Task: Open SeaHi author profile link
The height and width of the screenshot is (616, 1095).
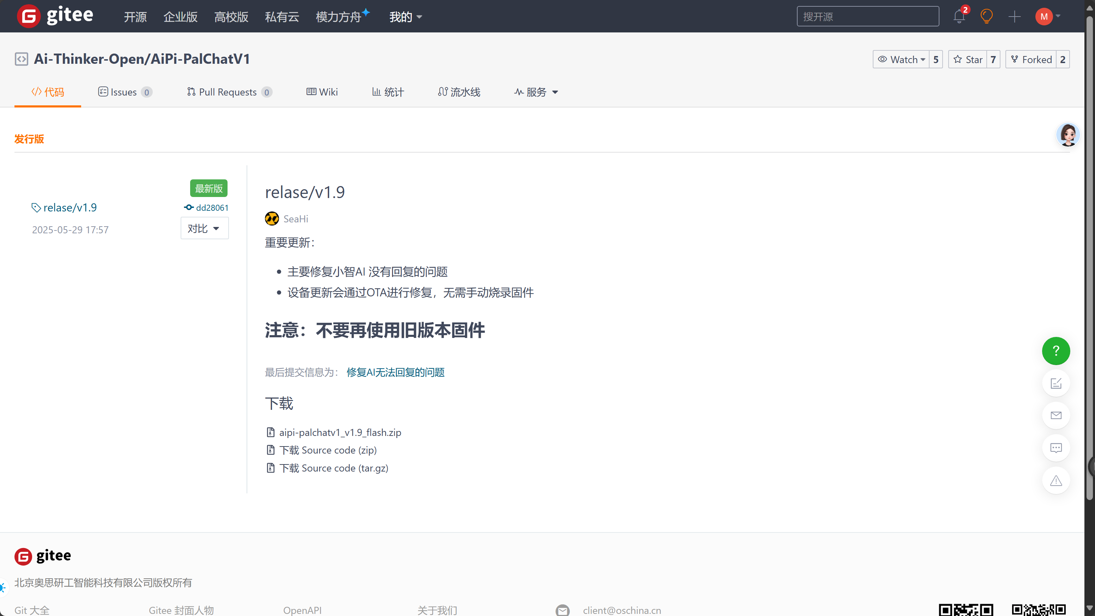Action: tap(296, 218)
